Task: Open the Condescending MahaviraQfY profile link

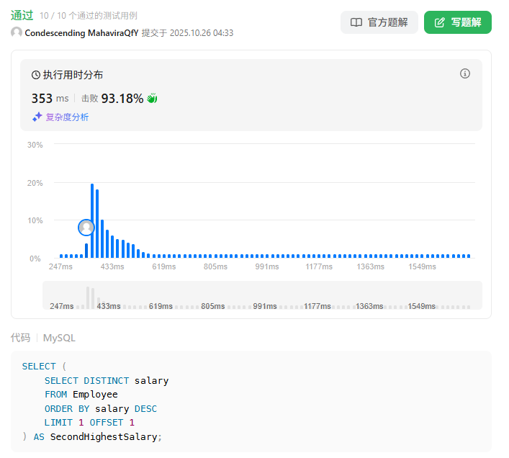Action: (81, 32)
